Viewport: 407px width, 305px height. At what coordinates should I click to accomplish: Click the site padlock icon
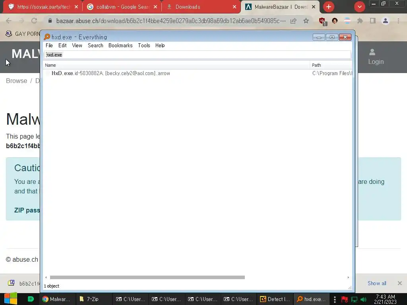[50, 21]
